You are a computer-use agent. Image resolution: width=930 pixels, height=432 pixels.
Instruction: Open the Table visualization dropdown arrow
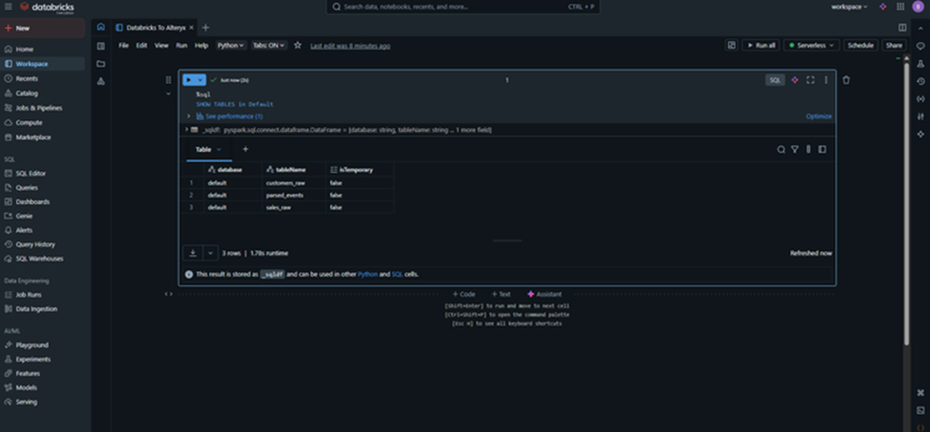(x=219, y=149)
